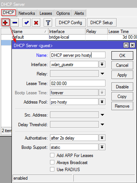Open the Interface dropdown list
This screenshot has height=183, width=137.
point(102,64)
